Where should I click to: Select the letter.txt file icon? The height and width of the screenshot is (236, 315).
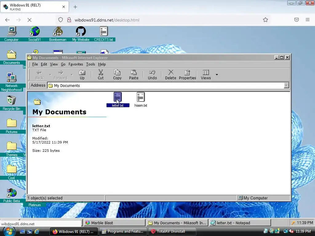[118, 99]
